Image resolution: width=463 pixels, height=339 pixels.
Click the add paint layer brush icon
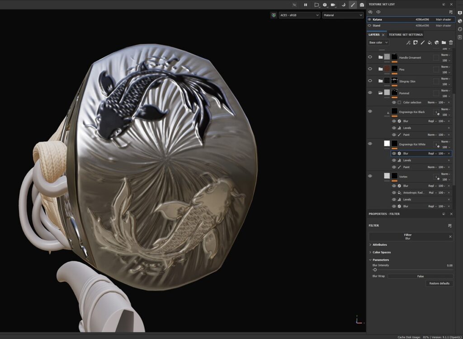pos(422,43)
